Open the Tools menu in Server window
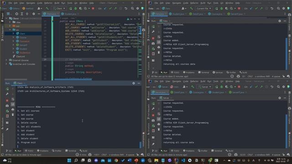The width and height of the screenshot is (292, 164). (x=216, y=81)
